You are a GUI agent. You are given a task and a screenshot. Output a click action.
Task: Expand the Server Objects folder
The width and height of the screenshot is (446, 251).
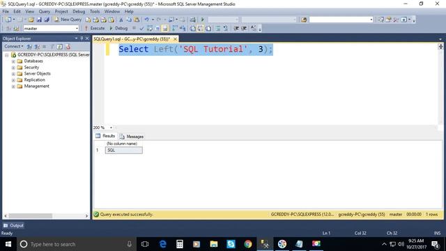tap(13, 74)
